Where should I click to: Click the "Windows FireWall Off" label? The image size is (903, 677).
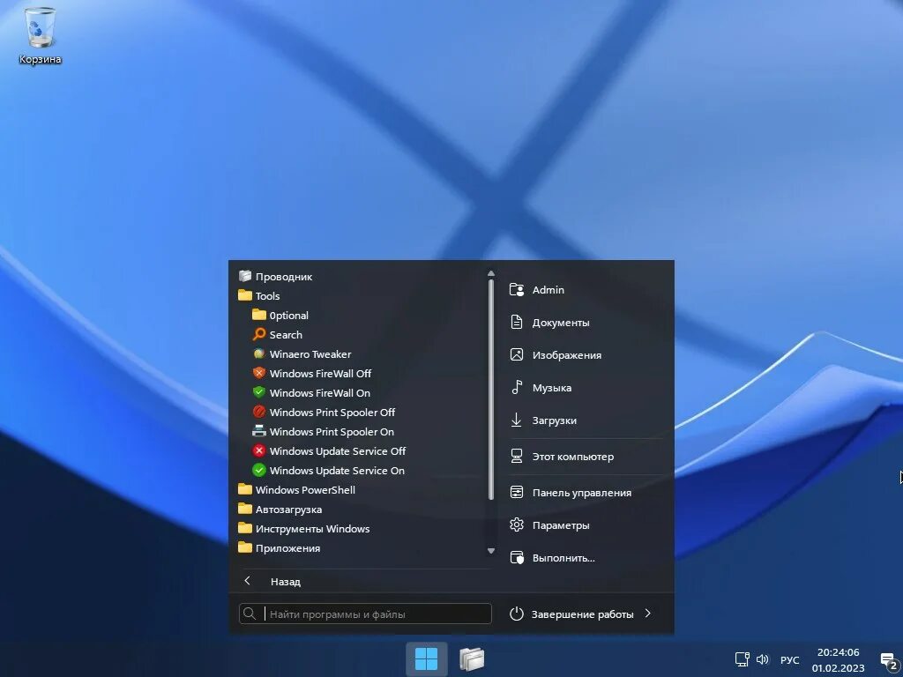320,374
